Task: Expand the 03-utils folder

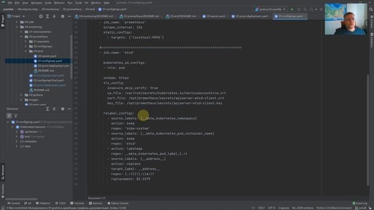Action: [17, 22]
